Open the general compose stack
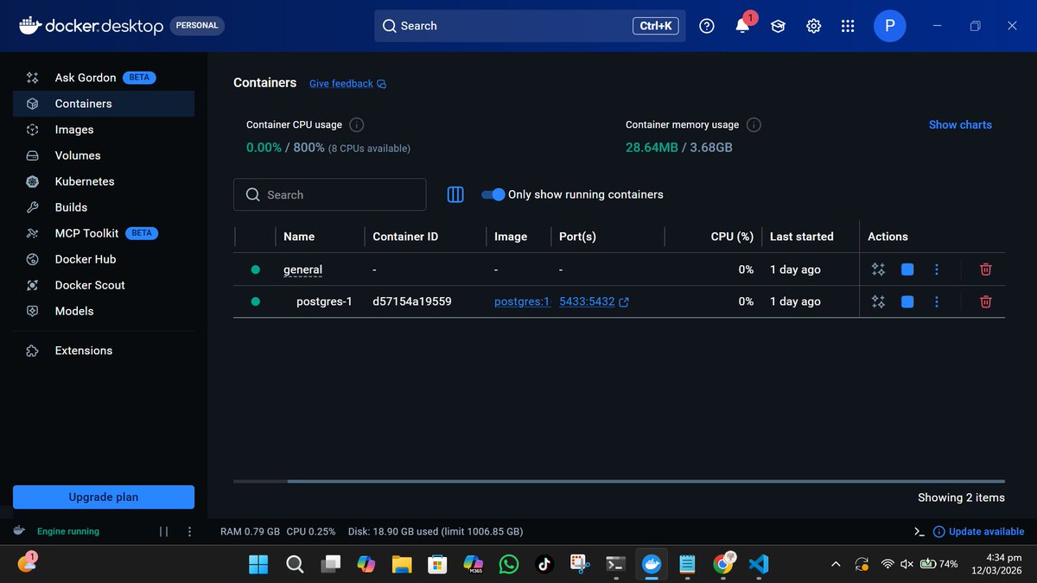 point(302,269)
